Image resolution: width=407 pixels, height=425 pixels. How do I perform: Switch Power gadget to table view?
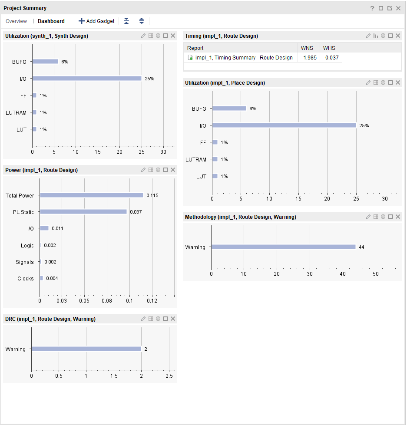tap(151, 170)
